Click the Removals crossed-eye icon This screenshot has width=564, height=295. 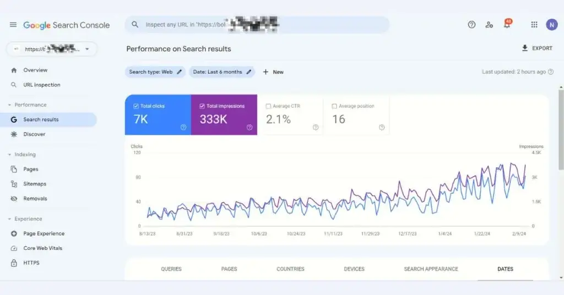coord(14,199)
